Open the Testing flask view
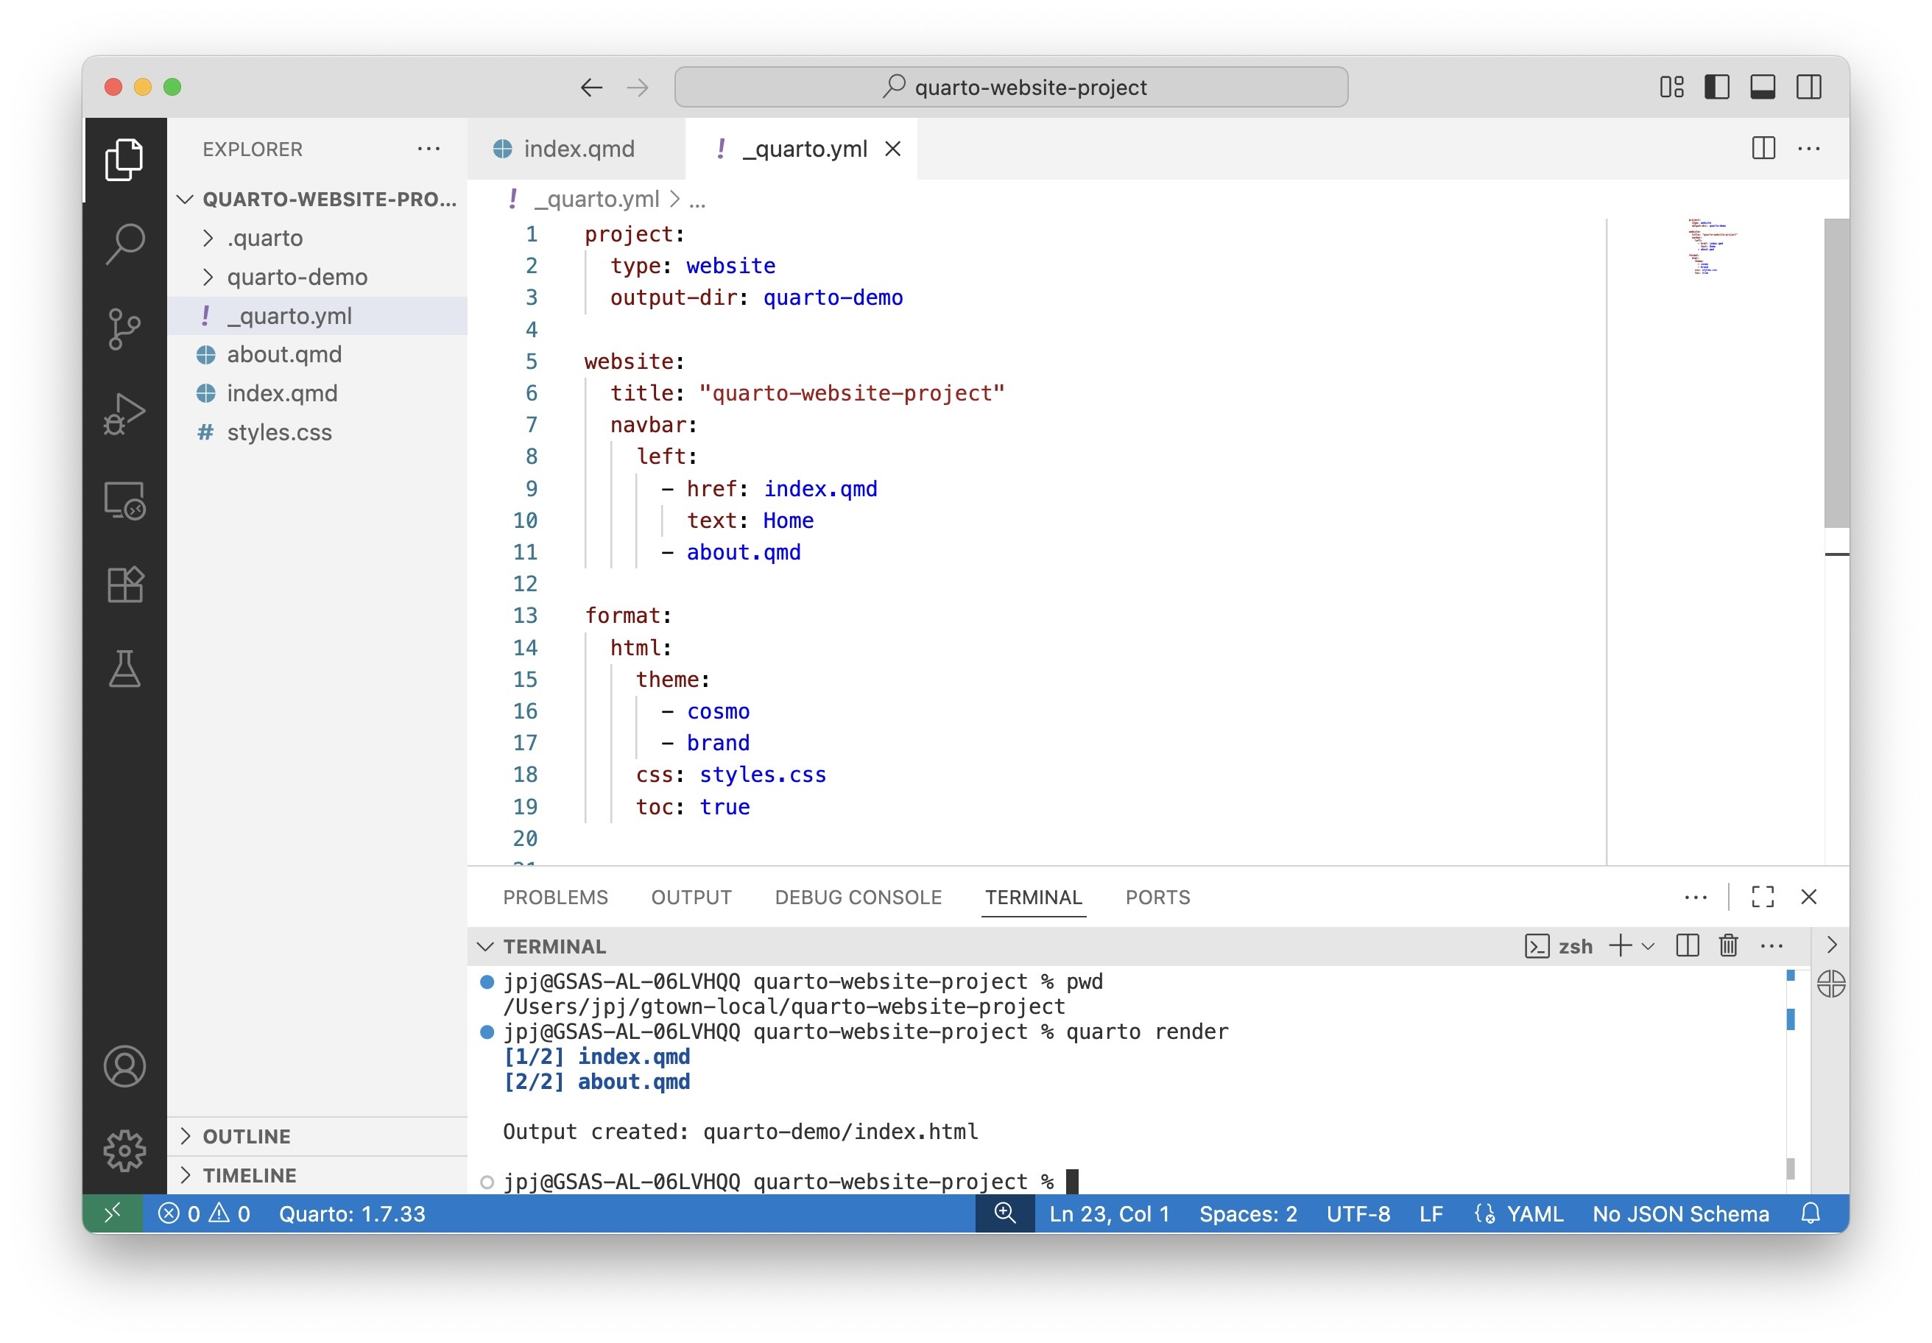 click(124, 669)
